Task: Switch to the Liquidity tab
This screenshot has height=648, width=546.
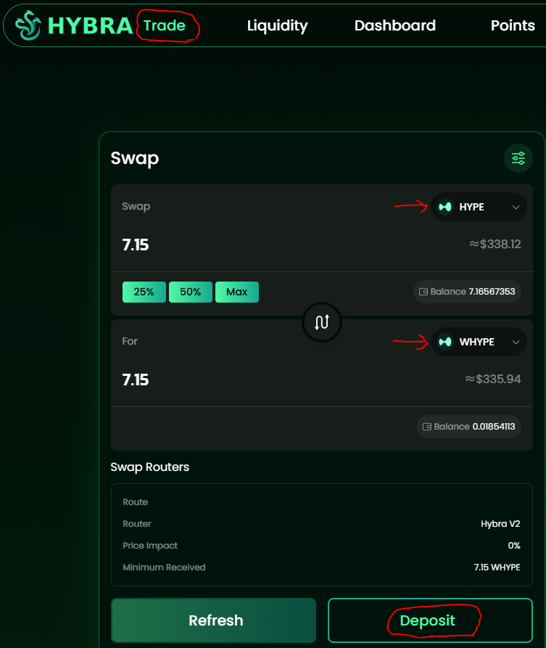Action: 277,25
